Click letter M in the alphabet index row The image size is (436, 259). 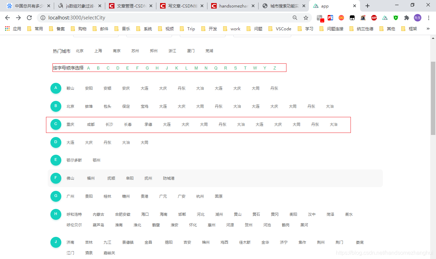pos(196,68)
